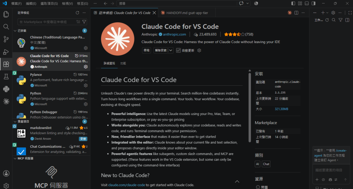This screenshot has height=189, width=353.
Task: Open the Accounts menu icon
Action: [x=6, y=173]
